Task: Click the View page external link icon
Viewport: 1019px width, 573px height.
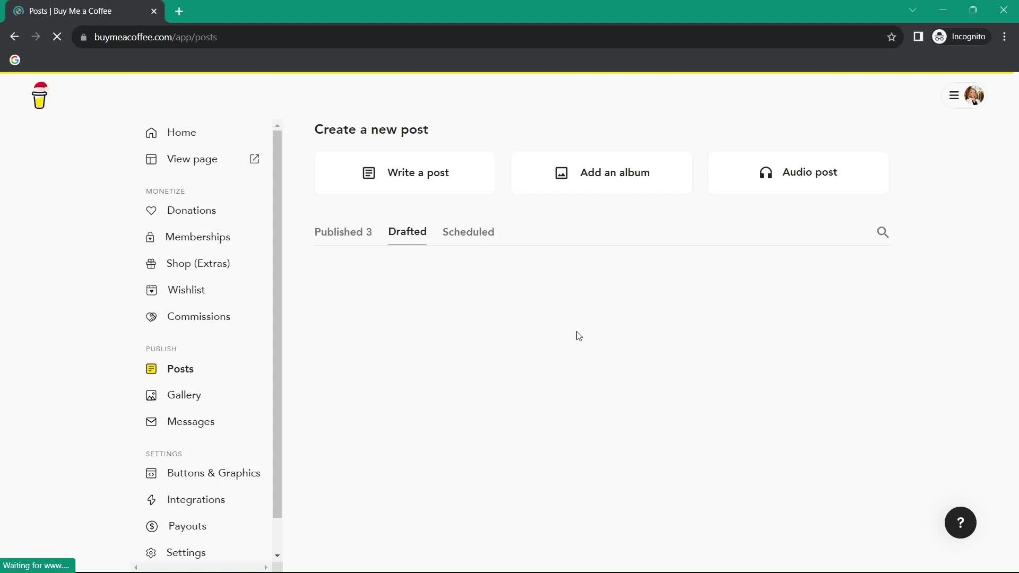Action: (x=255, y=159)
